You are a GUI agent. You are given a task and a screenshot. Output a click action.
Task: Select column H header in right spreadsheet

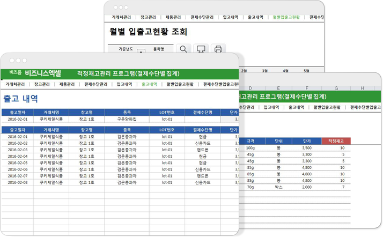[x=363, y=88]
